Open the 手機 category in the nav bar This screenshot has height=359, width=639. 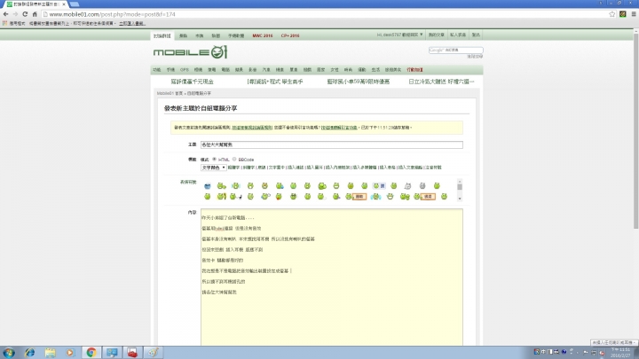tap(170, 70)
